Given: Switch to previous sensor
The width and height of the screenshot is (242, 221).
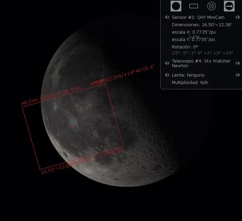Looking at the screenshot, I should [167, 17].
